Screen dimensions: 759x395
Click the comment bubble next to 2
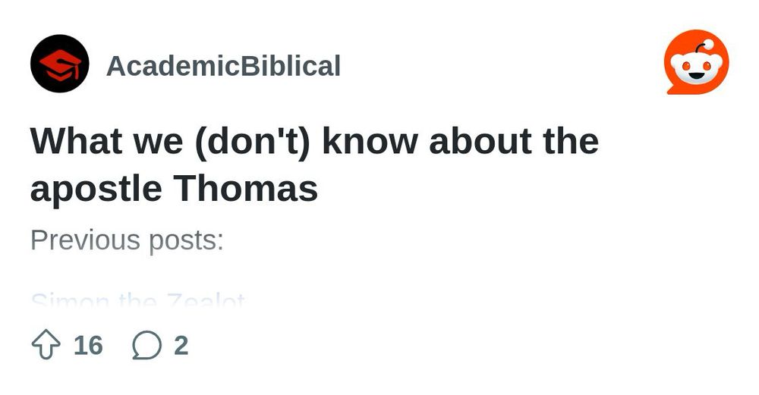click(146, 345)
